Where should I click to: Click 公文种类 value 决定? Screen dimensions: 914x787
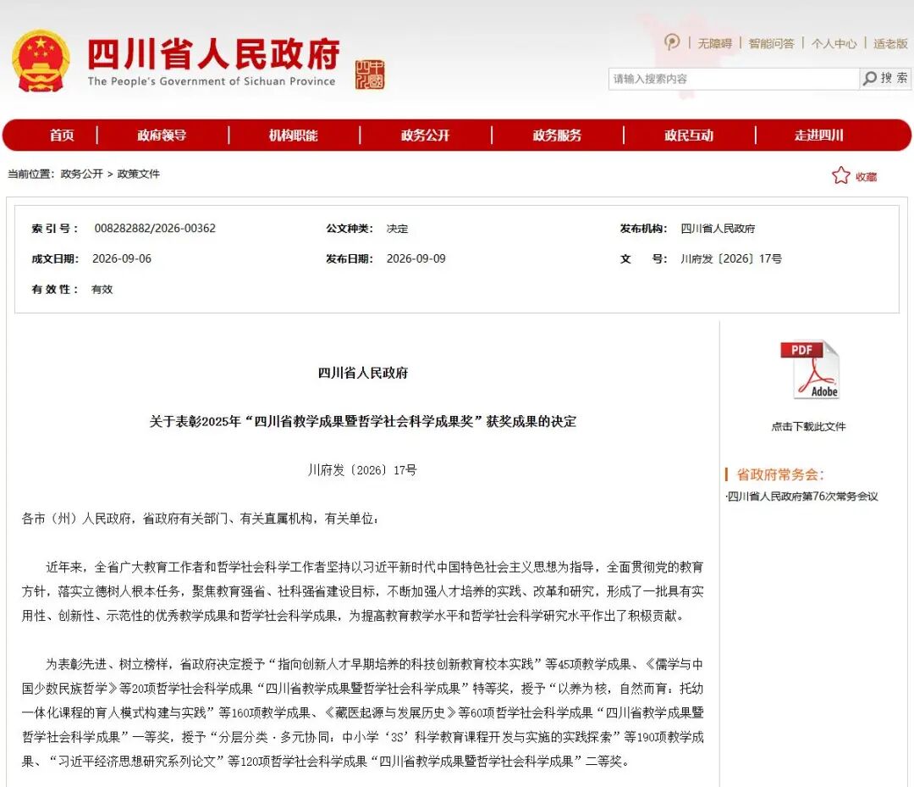click(x=397, y=229)
